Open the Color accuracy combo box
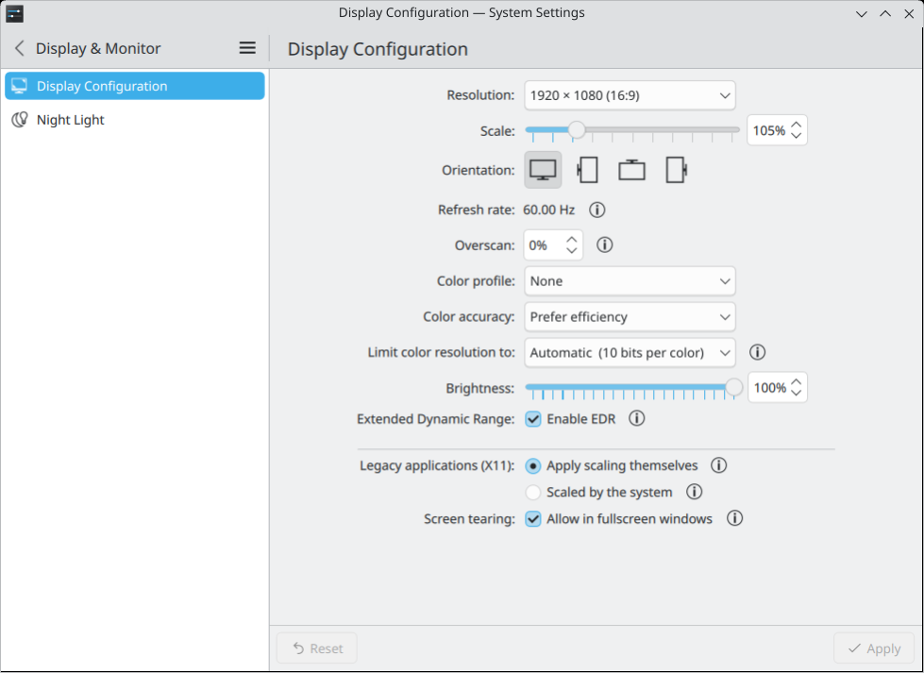 click(630, 317)
